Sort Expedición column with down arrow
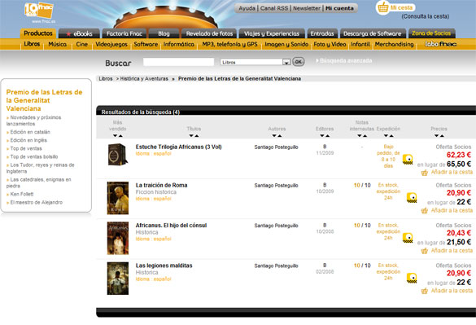 [x=386, y=135]
